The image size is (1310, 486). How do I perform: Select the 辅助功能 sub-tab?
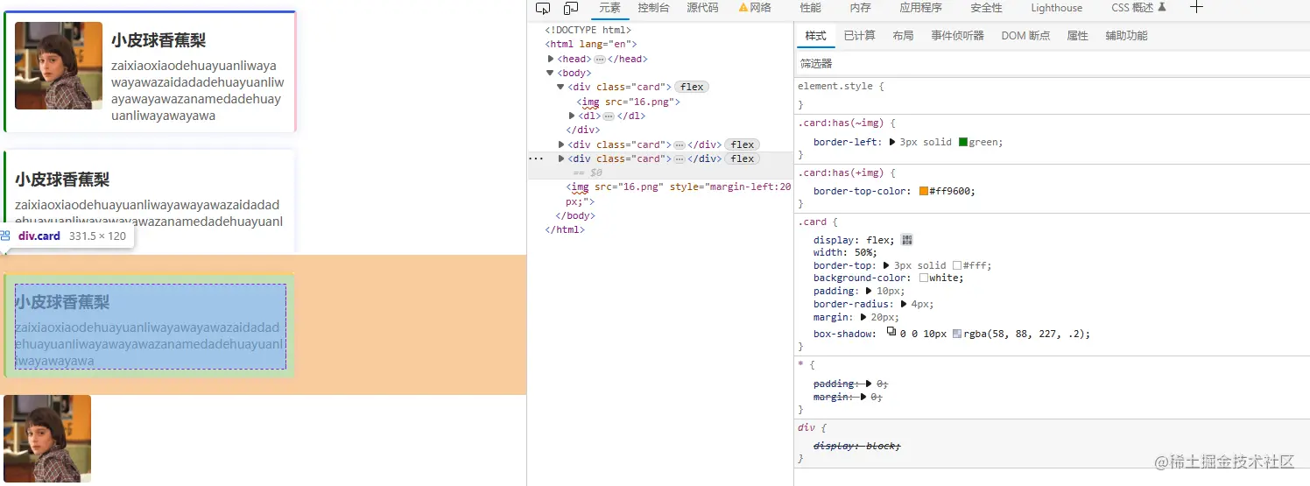pyautogui.click(x=1126, y=36)
